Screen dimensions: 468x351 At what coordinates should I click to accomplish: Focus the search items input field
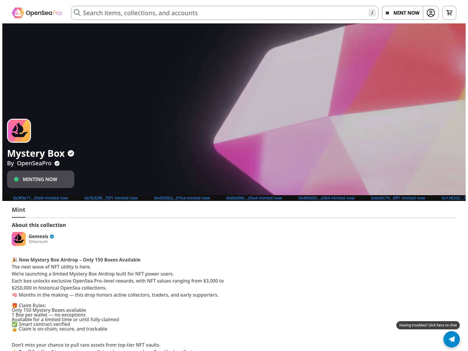click(225, 13)
